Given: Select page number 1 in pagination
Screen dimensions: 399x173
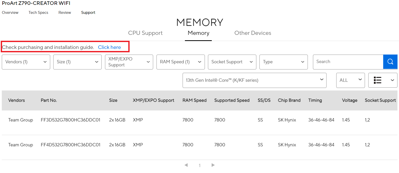Looking at the screenshot, I should pos(199,166).
